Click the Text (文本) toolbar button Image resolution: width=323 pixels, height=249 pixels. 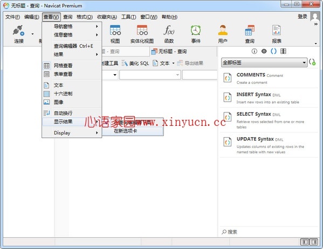click(x=161, y=63)
